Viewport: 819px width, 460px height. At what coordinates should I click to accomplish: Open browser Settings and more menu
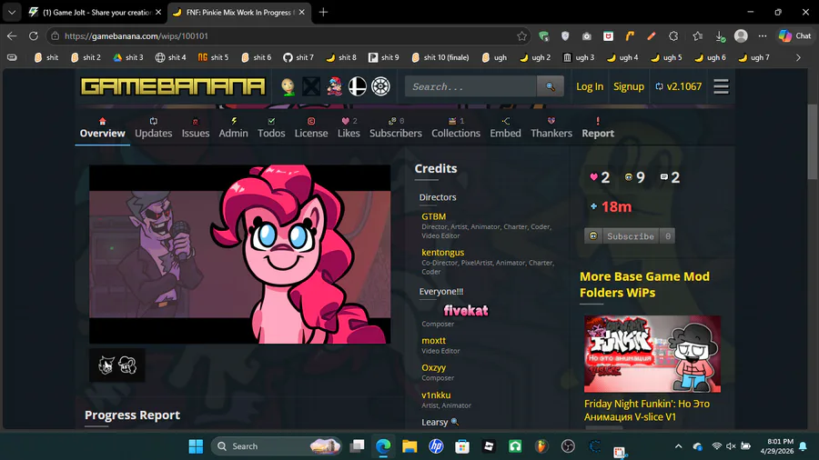[x=763, y=36]
